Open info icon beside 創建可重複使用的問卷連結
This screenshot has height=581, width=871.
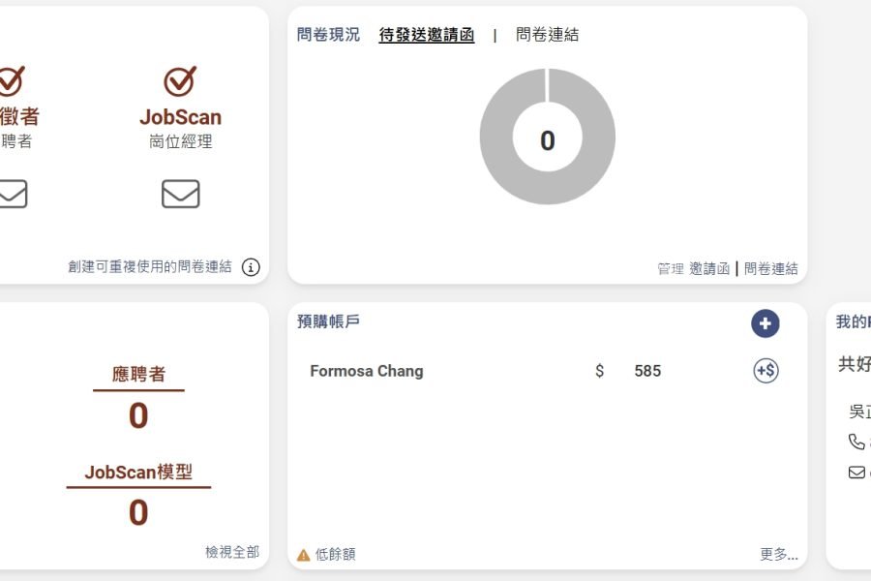pyautogui.click(x=251, y=267)
